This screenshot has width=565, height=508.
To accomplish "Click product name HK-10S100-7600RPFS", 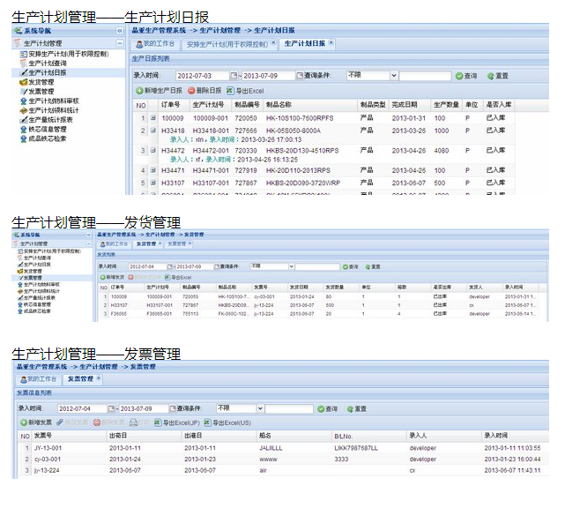I will click(x=300, y=118).
